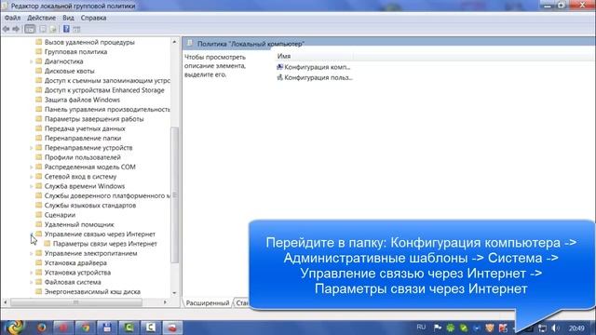
Task: Click the folder icon beside Параметры связи через Интернет
Action: click(x=47, y=244)
